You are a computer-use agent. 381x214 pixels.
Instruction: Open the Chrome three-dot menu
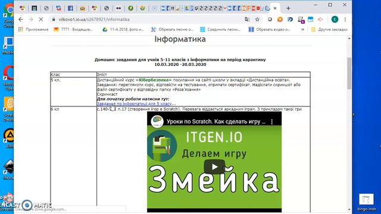coord(345,20)
